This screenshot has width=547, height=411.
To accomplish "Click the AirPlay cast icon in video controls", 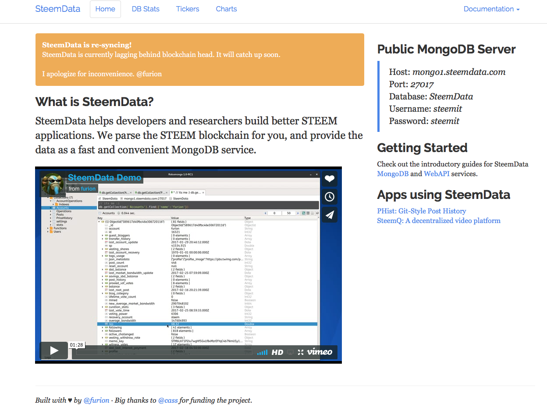I will click(290, 352).
